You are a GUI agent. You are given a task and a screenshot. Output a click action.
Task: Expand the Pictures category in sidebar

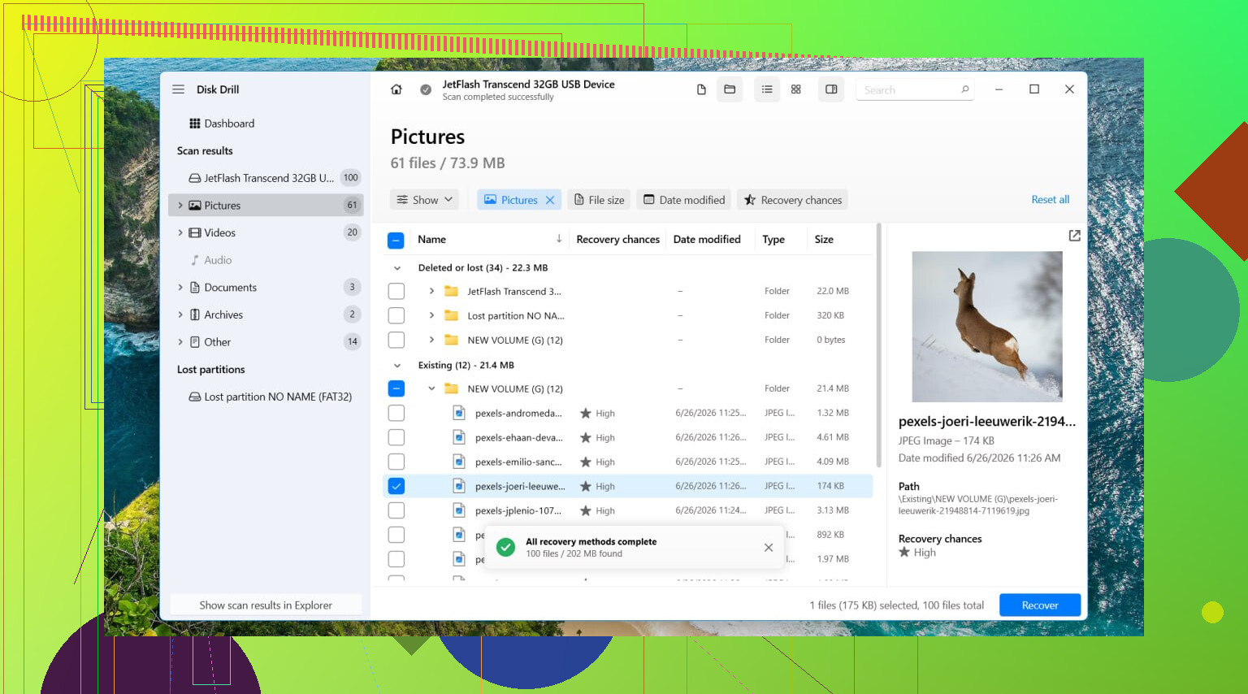(180, 206)
